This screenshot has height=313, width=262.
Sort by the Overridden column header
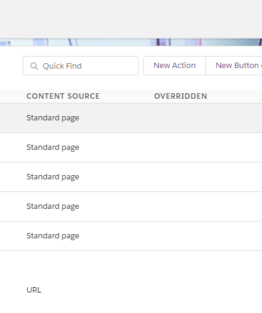[x=181, y=96]
